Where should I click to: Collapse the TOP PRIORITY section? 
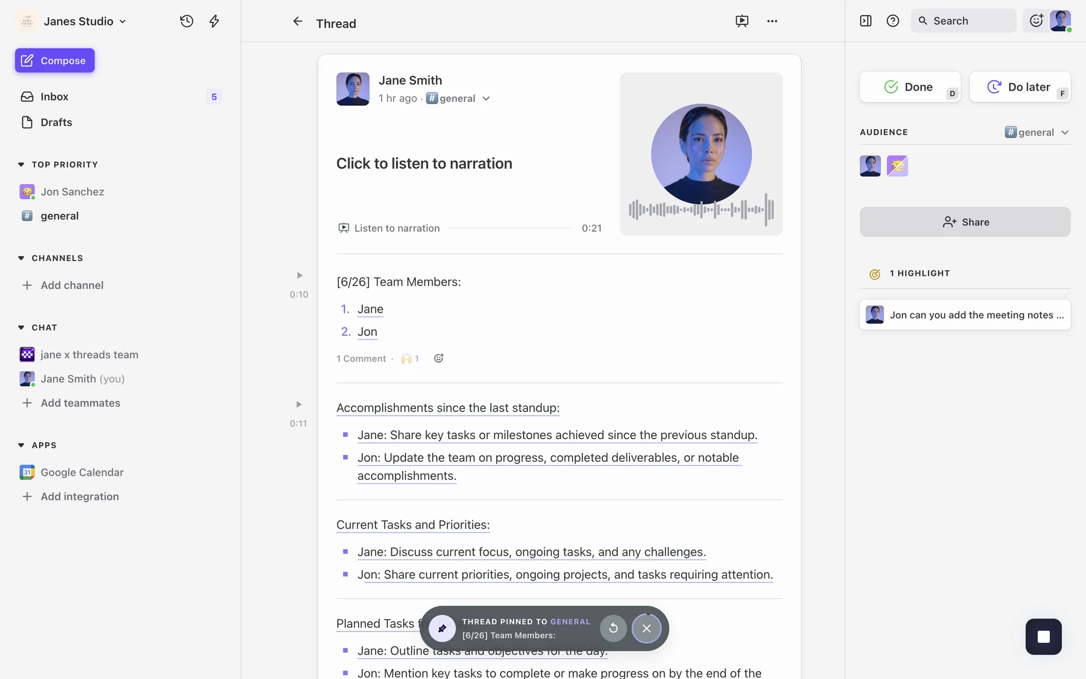21,165
